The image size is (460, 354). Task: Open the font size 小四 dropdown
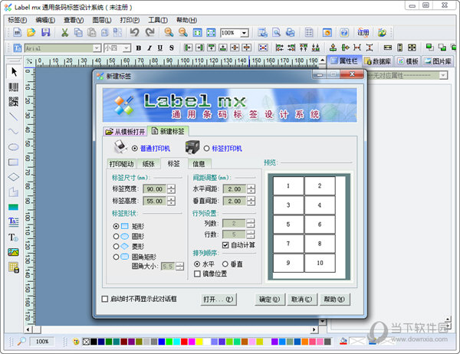[x=127, y=48]
